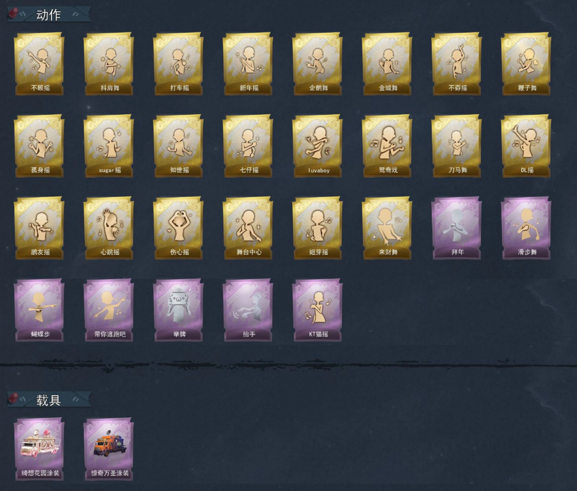Select the 滑步舞 purple action card
Screen dimensions: 577x491
526,228
